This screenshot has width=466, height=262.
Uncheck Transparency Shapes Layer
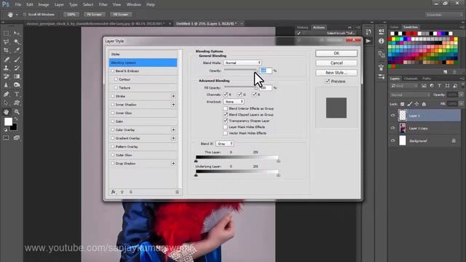click(x=225, y=121)
